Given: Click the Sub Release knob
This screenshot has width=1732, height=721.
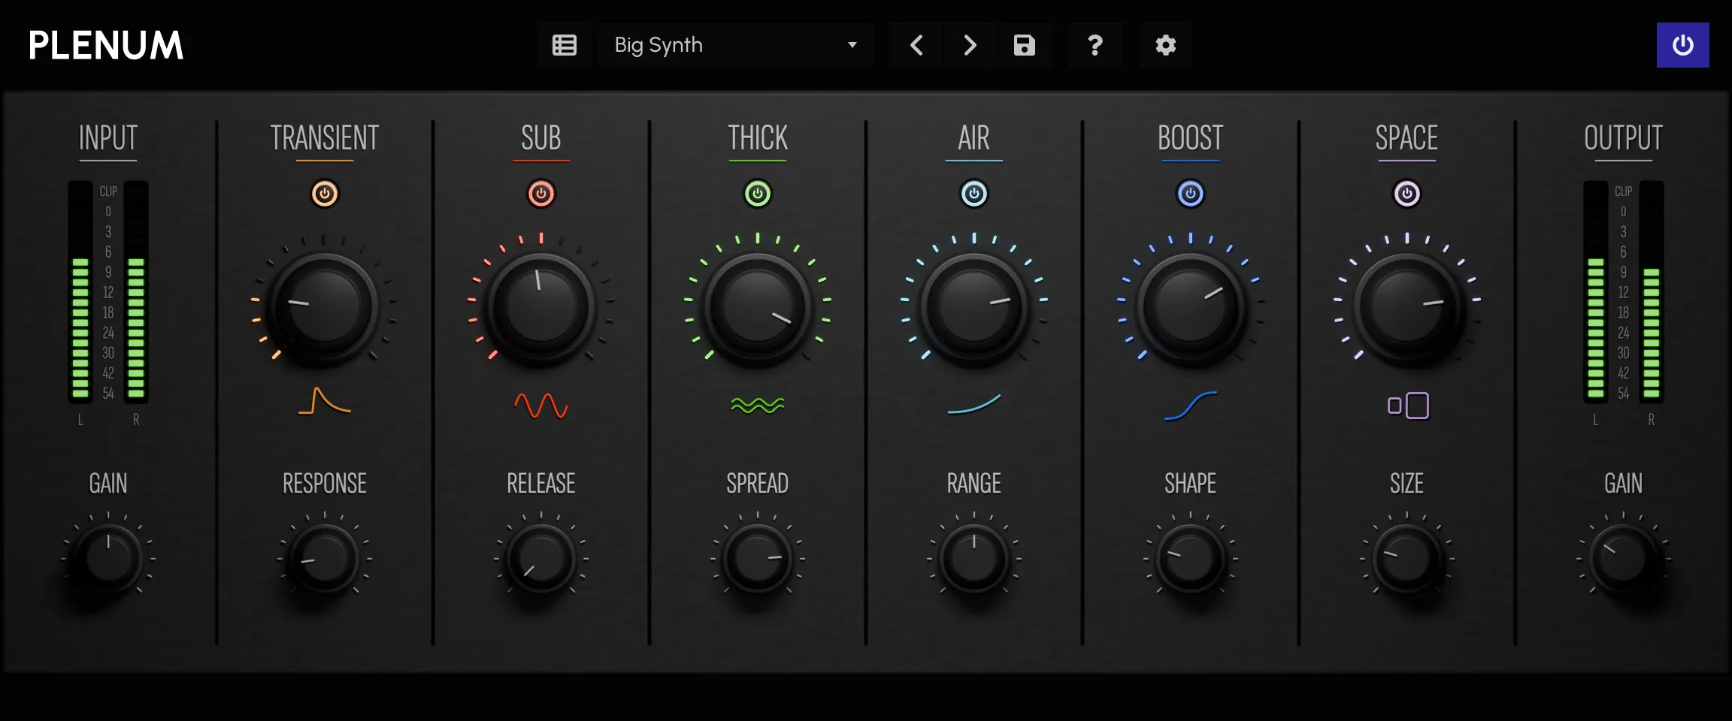Looking at the screenshot, I should (x=541, y=559).
